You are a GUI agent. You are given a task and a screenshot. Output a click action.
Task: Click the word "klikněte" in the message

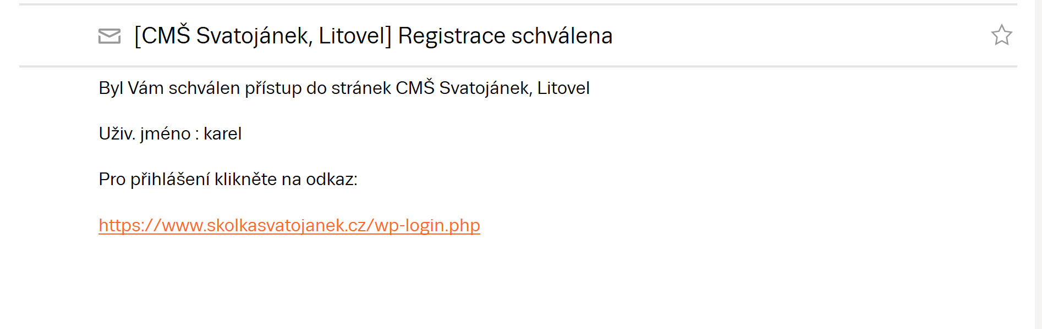[x=245, y=179]
